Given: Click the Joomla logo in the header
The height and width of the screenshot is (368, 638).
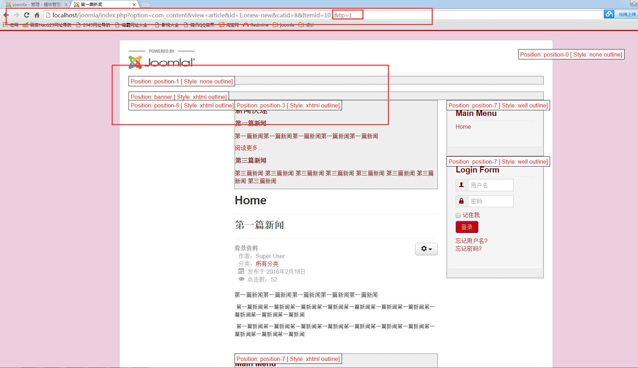Looking at the screenshot, I should (x=161, y=62).
